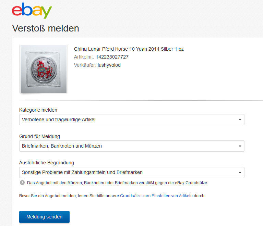The height and width of the screenshot is (226, 263).
Task: Click the Ausführliche Begründung label
Action: pos(47,163)
